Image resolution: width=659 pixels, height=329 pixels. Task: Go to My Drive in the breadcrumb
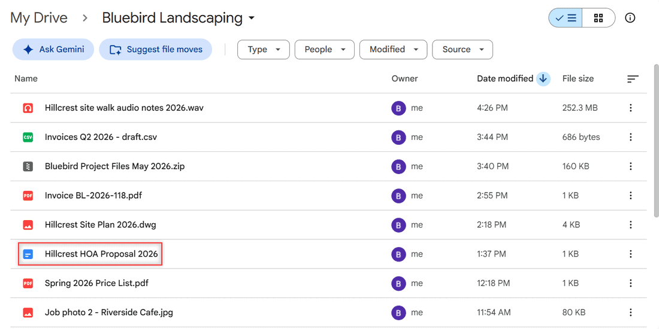[x=39, y=18]
